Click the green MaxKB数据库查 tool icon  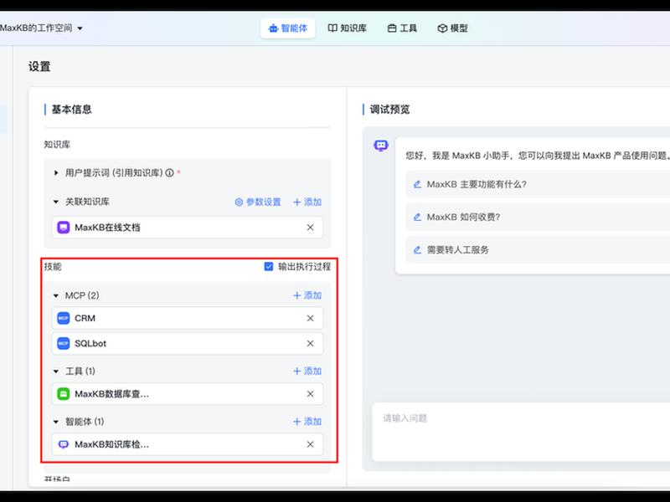click(64, 393)
